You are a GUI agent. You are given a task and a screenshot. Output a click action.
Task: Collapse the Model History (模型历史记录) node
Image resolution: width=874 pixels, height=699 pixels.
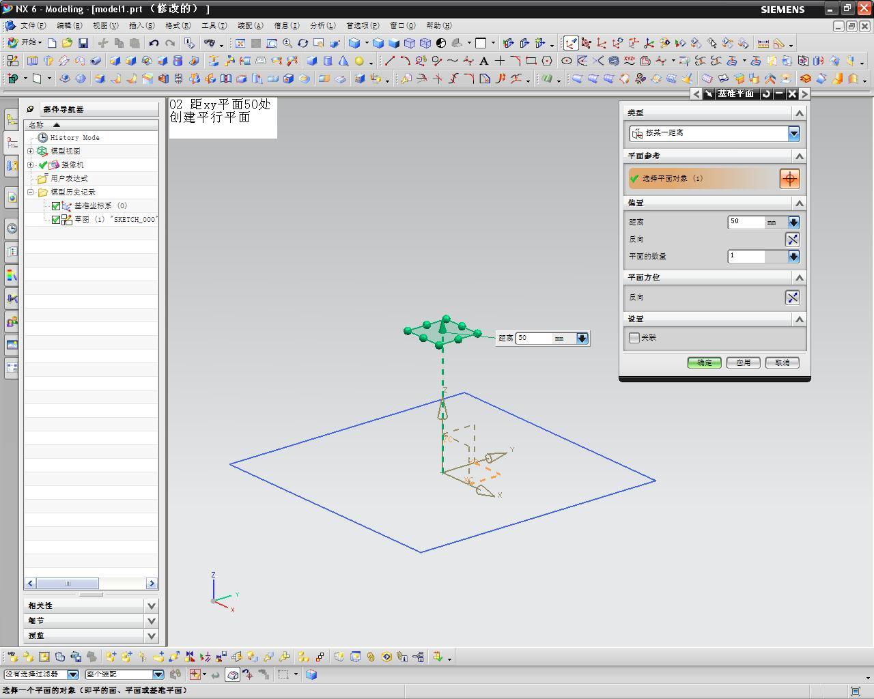[x=30, y=192]
